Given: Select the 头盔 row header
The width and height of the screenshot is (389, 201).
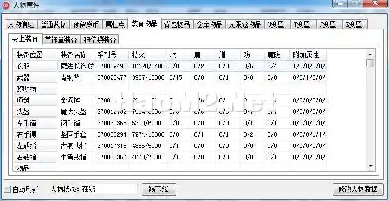Looking at the screenshot, I should tap(35, 112).
